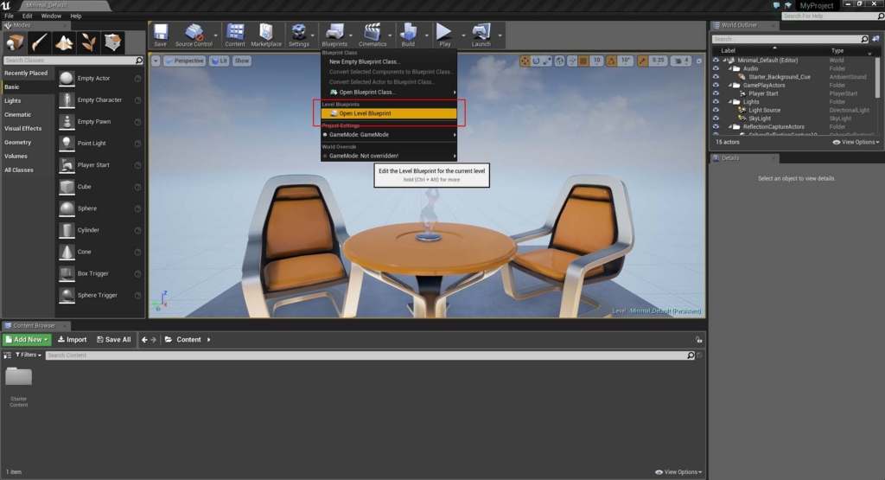
Task: Select Place mode icon in Modes panel
Action: [x=16, y=42]
